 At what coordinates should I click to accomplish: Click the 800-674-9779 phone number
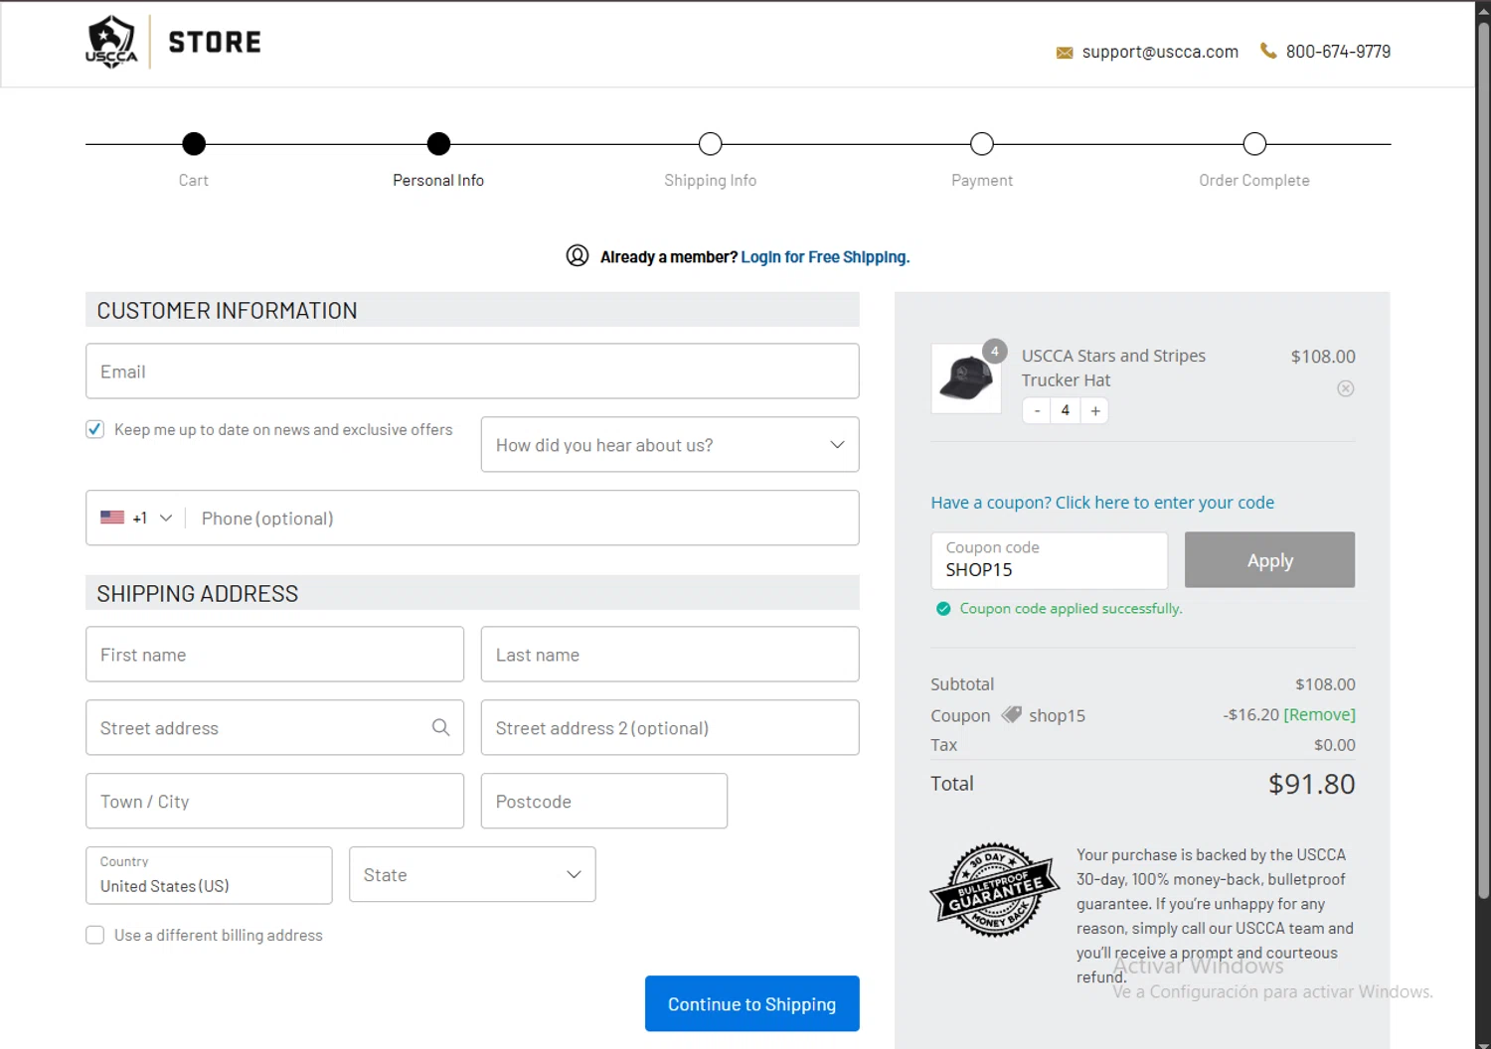pos(1338,51)
